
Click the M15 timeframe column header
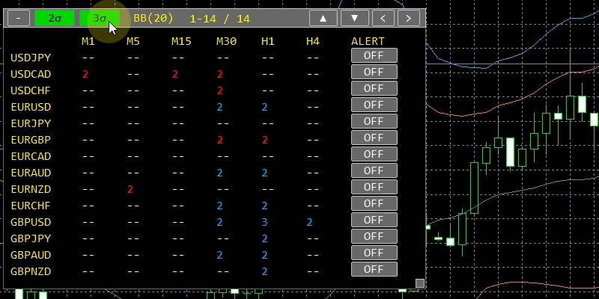181,41
